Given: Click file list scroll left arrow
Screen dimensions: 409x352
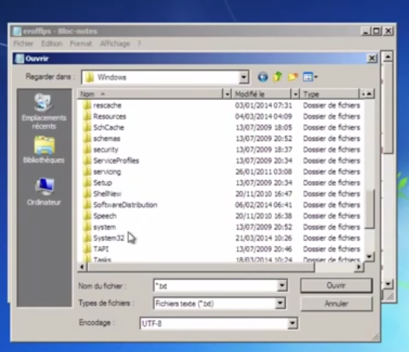Looking at the screenshot, I should tap(83, 267).
